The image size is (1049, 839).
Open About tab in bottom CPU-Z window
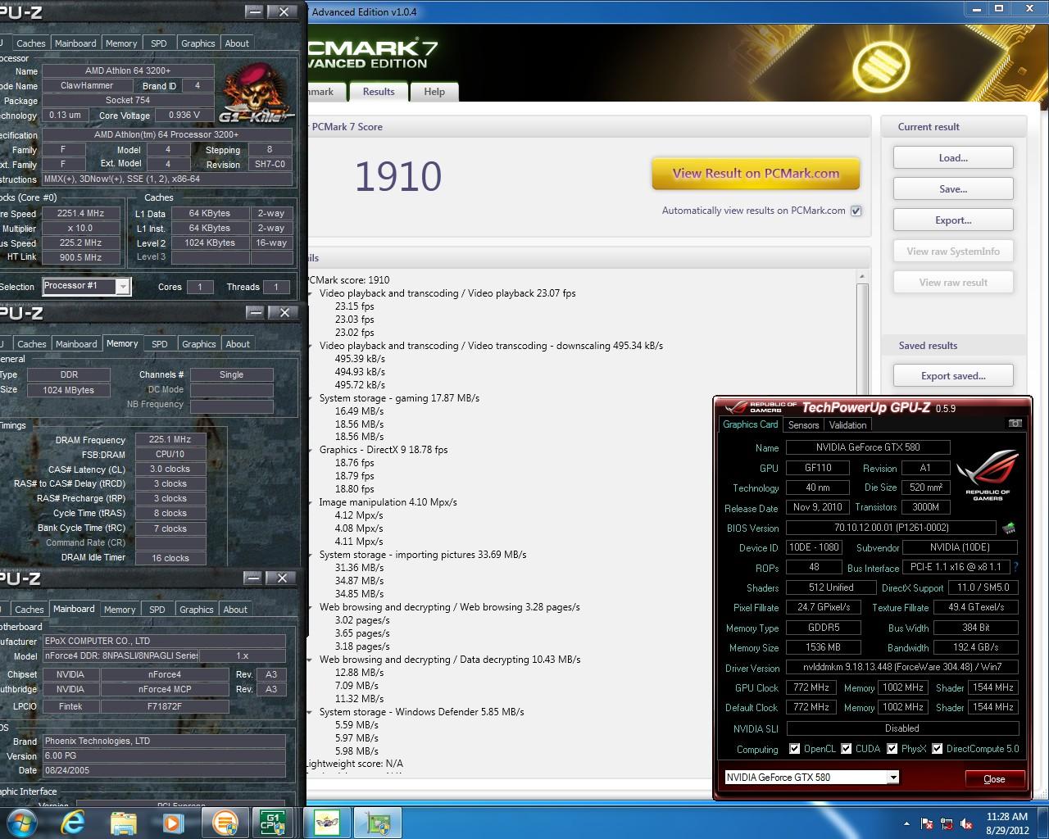click(x=235, y=610)
